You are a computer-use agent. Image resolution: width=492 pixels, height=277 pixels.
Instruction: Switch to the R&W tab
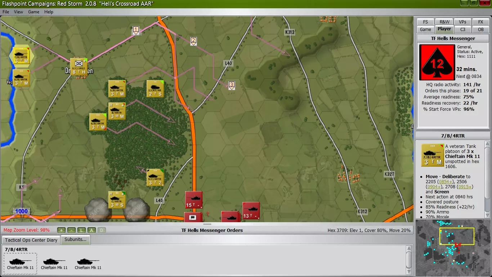tap(444, 22)
